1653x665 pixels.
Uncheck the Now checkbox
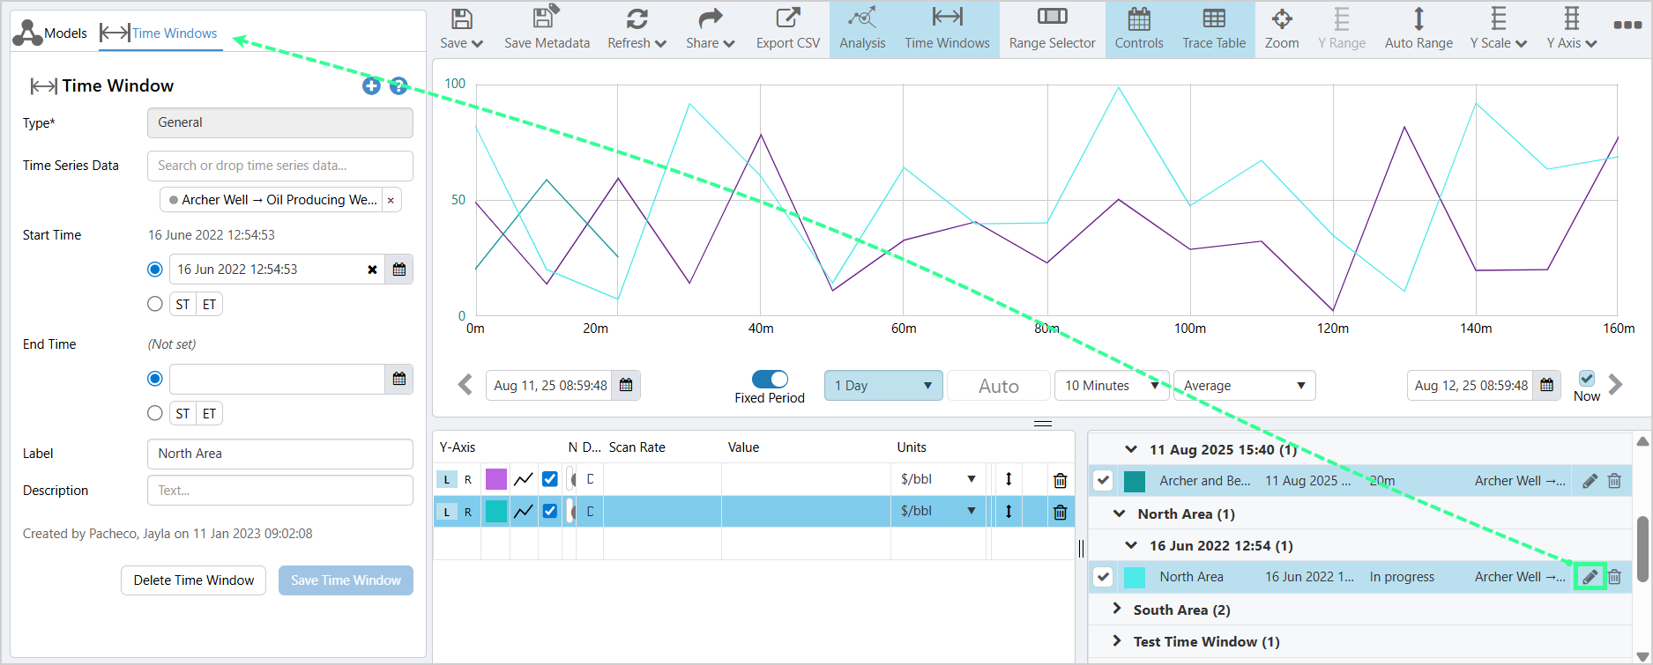(x=1586, y=379)
